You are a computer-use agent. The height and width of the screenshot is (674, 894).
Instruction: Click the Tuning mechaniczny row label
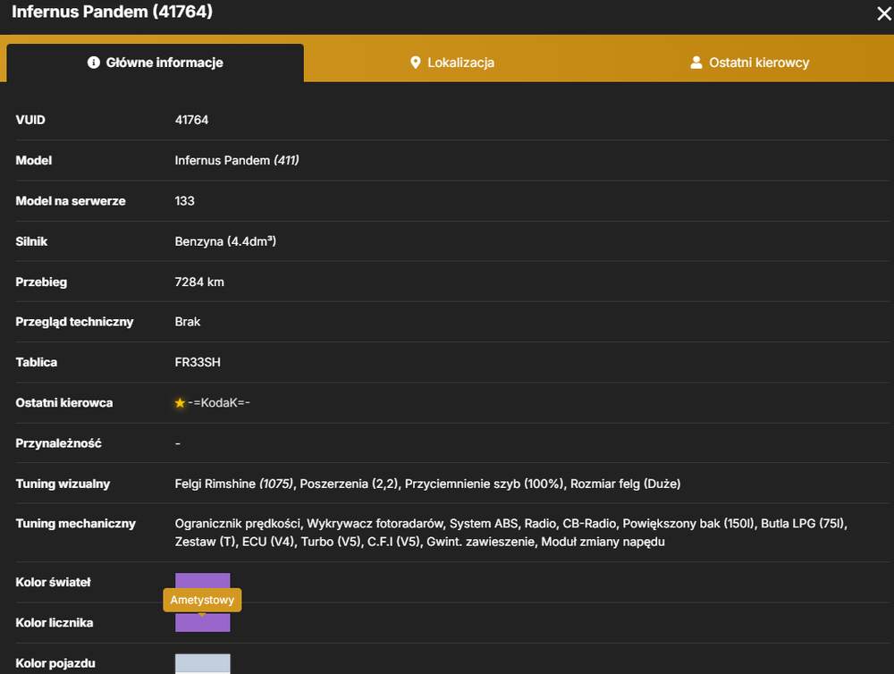76,524
